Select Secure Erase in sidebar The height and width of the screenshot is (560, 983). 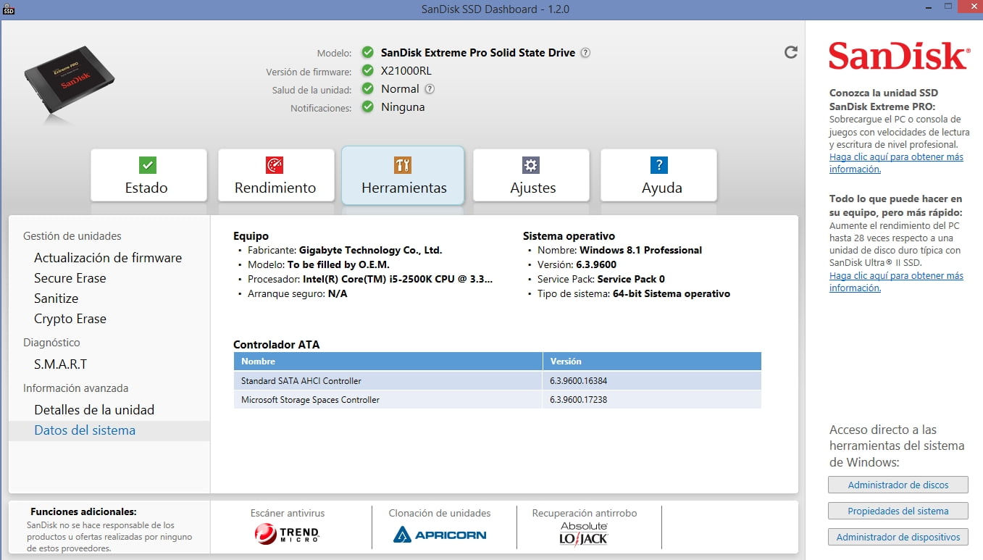(70, 278)
